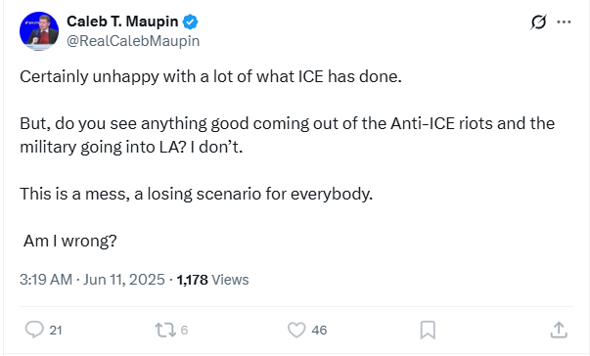590x356 pixels.
Task: Open Caleb T. Maupin's profile picture
Action: [39, 31]
